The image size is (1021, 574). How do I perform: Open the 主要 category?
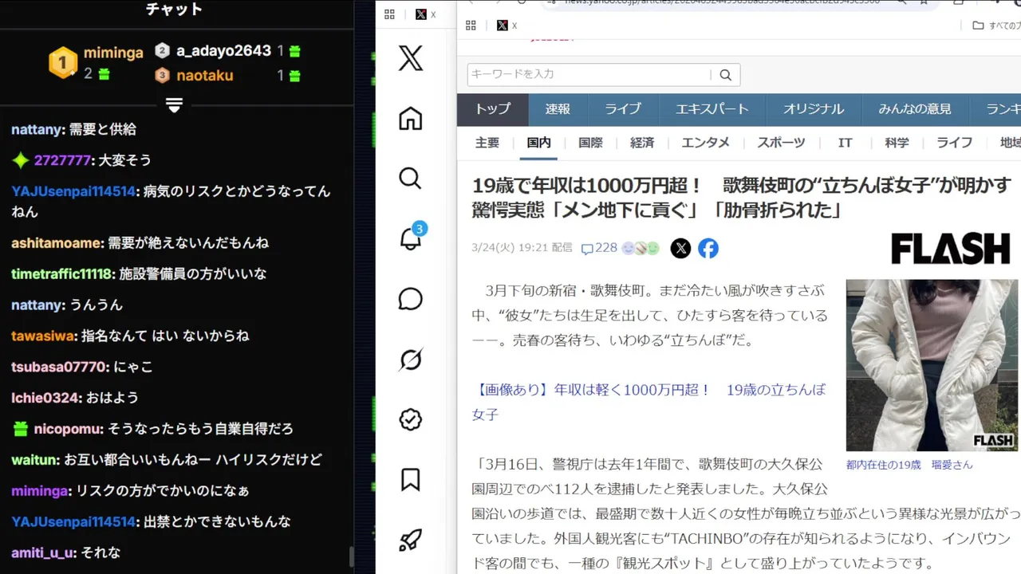pos(487,143)
